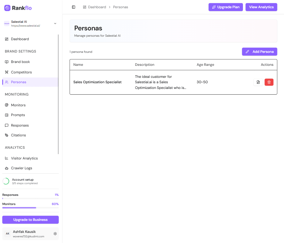Navigate to Dashboard via breadcrumb

97,7
